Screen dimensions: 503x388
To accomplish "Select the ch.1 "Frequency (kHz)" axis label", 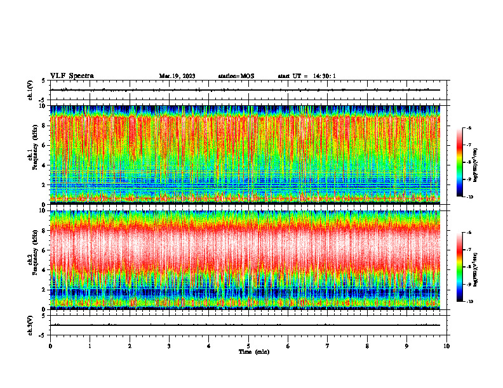I will pos(35,147).
